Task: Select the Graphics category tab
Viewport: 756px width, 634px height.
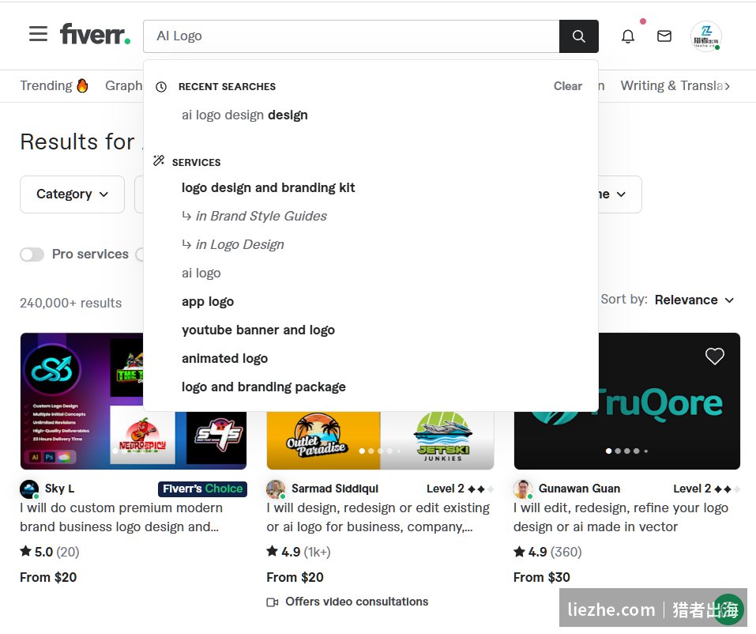Action: (x=124, y=86)
